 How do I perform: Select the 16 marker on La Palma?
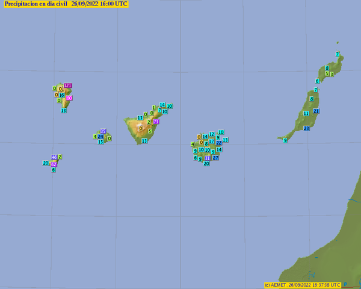tap(61, 95)
